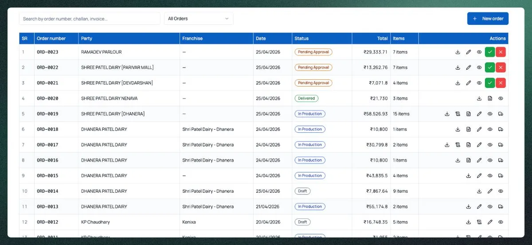Click Pending Approval badge for ORD-0022
The image size is (532, 245).
tap(313, 67)
